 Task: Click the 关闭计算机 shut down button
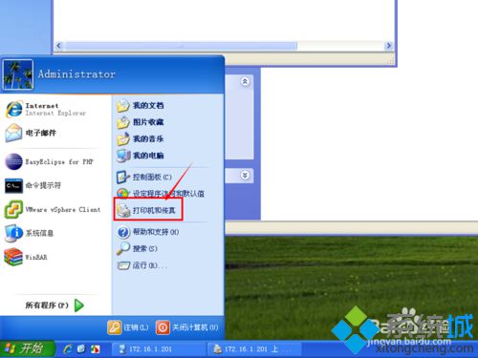tap(187, 327)
